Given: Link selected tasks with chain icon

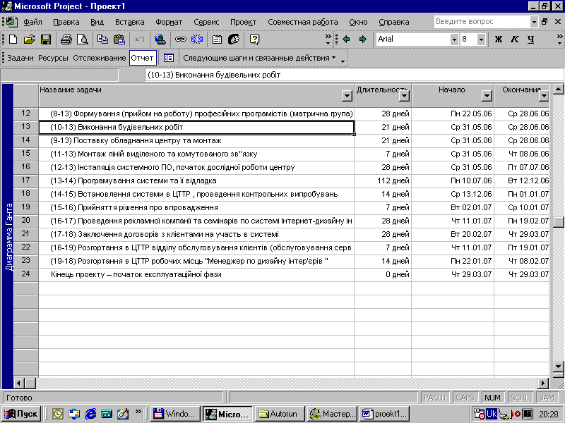Looking at the screenshot, I should [x=181, y=39].
